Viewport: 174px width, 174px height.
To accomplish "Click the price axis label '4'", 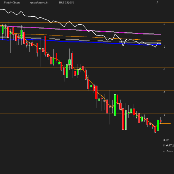I will point(164,115).
